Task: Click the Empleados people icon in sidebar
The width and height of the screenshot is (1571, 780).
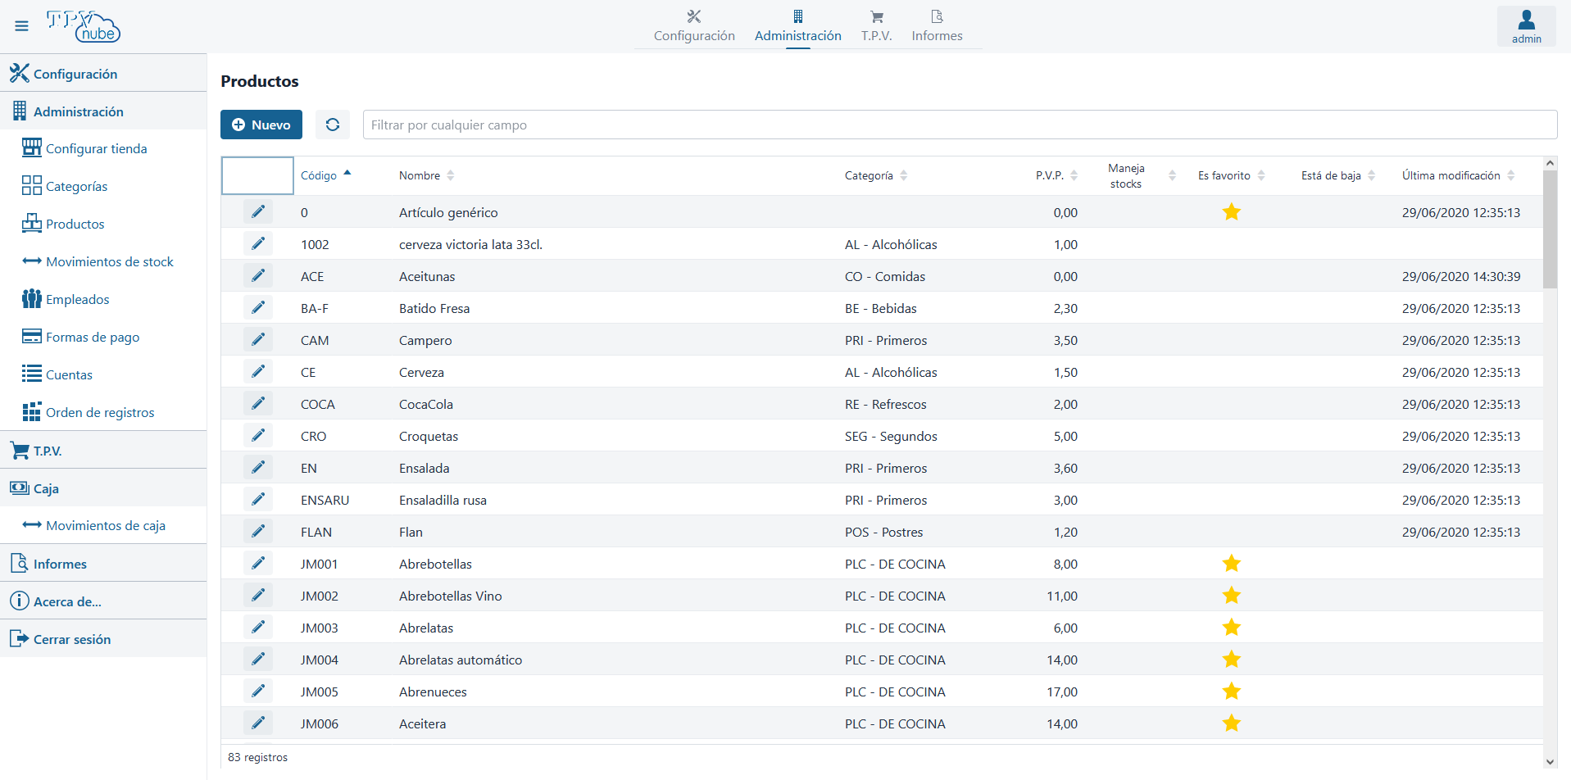Action: click(31, 299)
